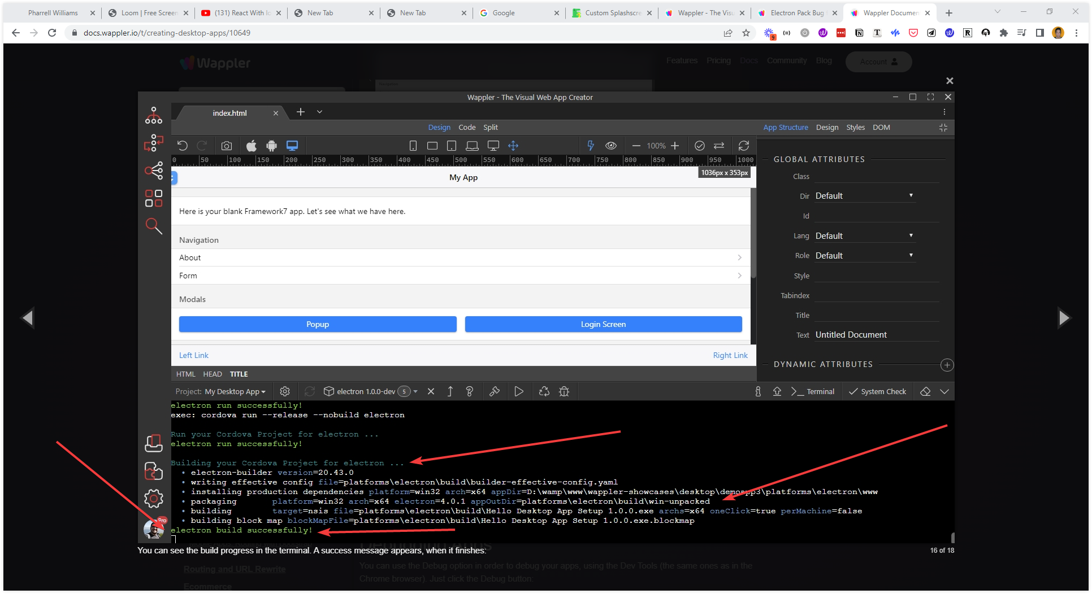
Task: Click the circled checkmark icon in the design toolbar
Action: (700, 146)
